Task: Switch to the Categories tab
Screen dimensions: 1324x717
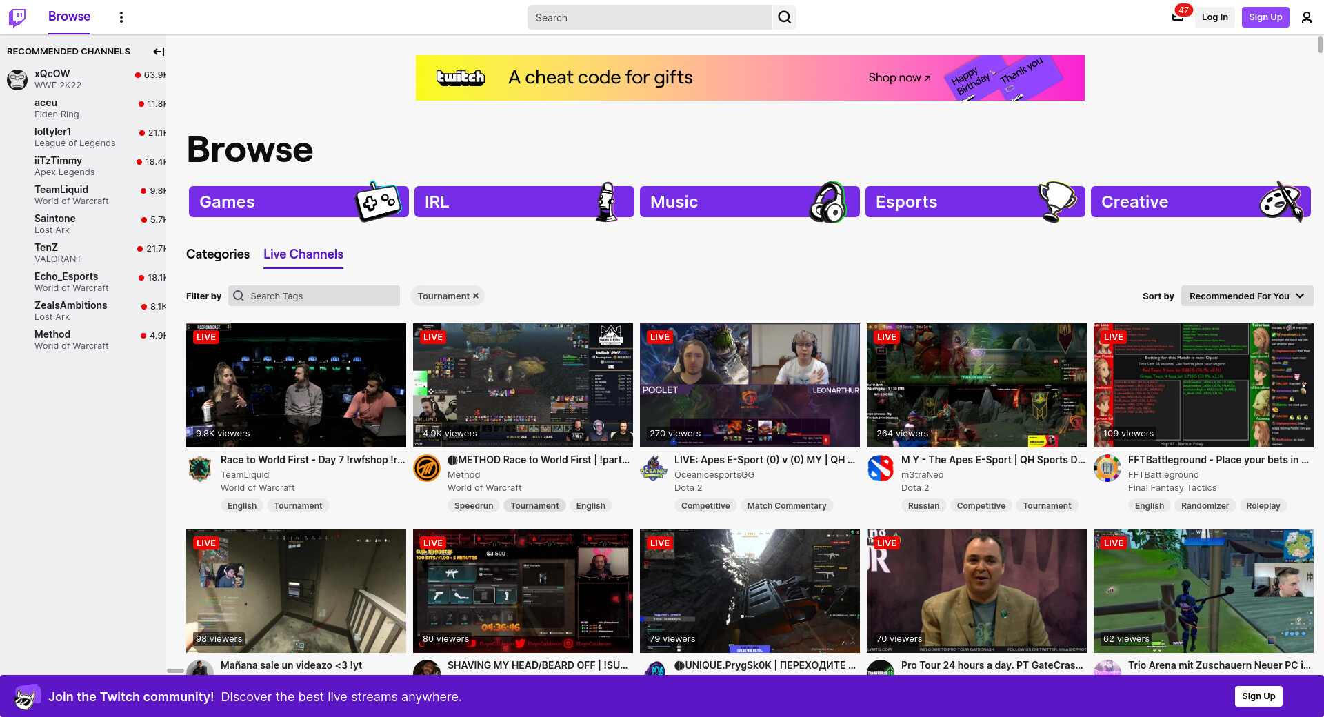Action: pos(218,254)
